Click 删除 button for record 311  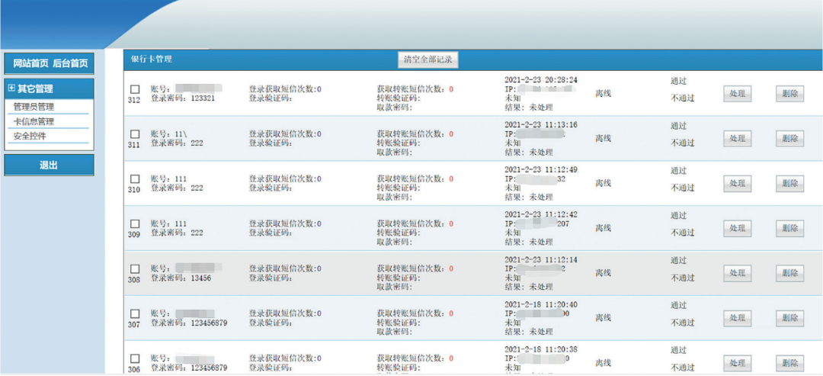(790, 139)
